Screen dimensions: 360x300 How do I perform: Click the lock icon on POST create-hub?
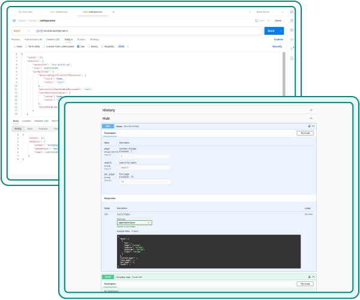coord(309,277)
